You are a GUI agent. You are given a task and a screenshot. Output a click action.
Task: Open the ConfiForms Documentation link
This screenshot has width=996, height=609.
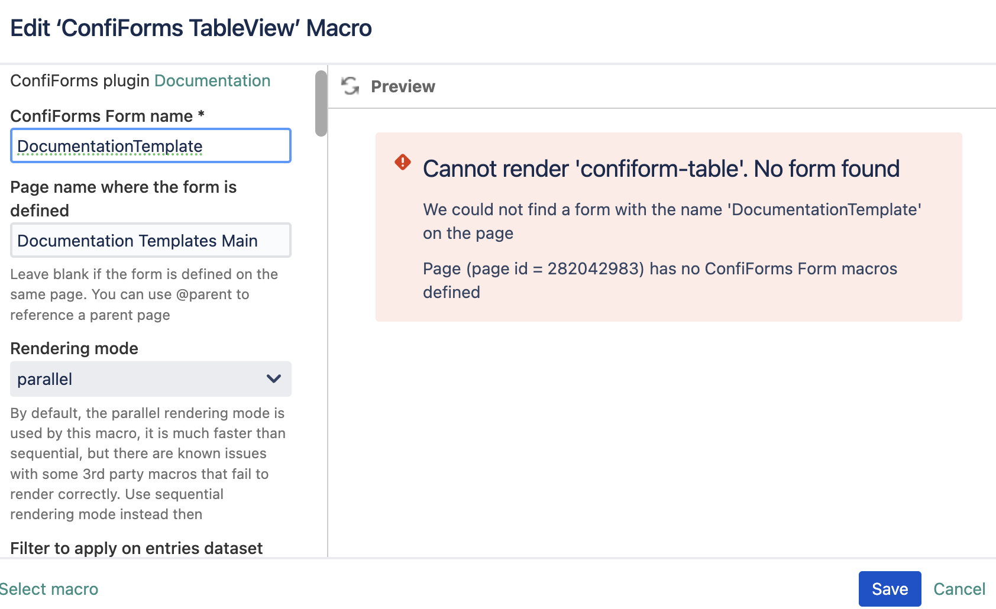click(212, 81)
